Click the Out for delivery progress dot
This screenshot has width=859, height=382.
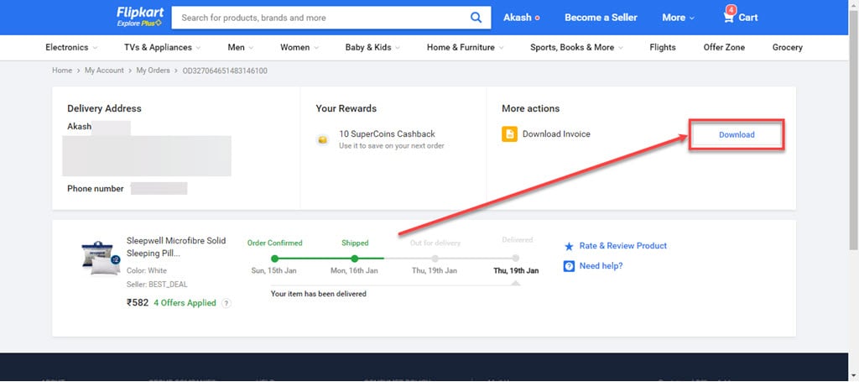[435, 258]
